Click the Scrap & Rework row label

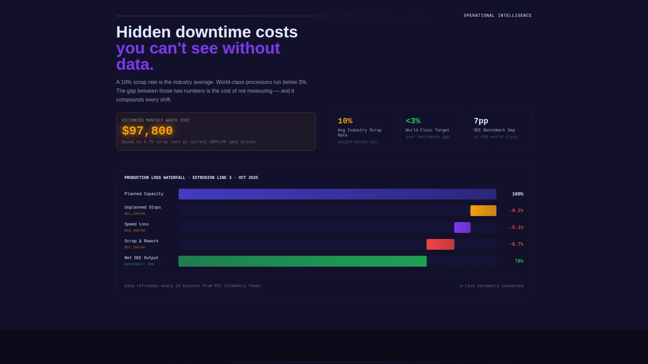141,241
